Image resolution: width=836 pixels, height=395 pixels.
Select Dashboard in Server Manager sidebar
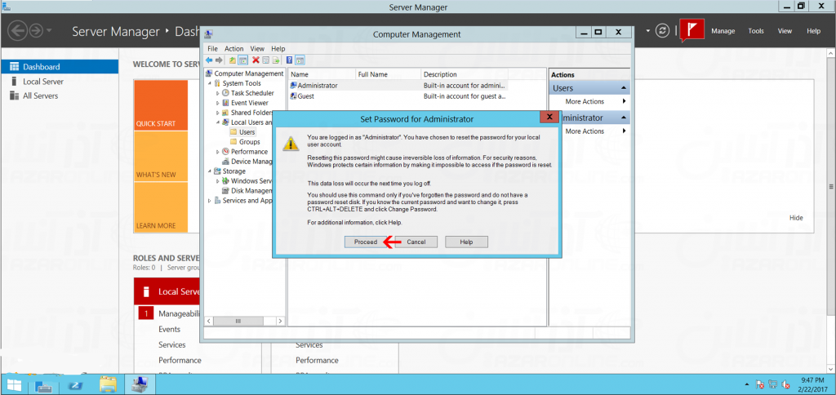tap(59, 67)
